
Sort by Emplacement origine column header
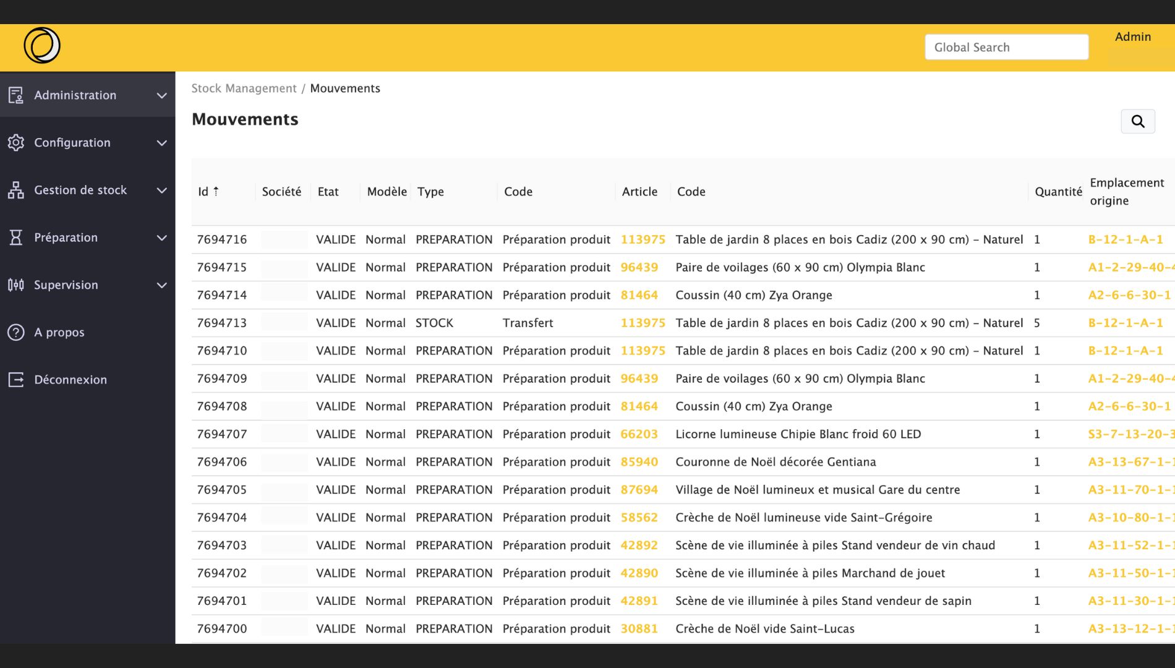pyautogui.click(x=1127, y=192)
